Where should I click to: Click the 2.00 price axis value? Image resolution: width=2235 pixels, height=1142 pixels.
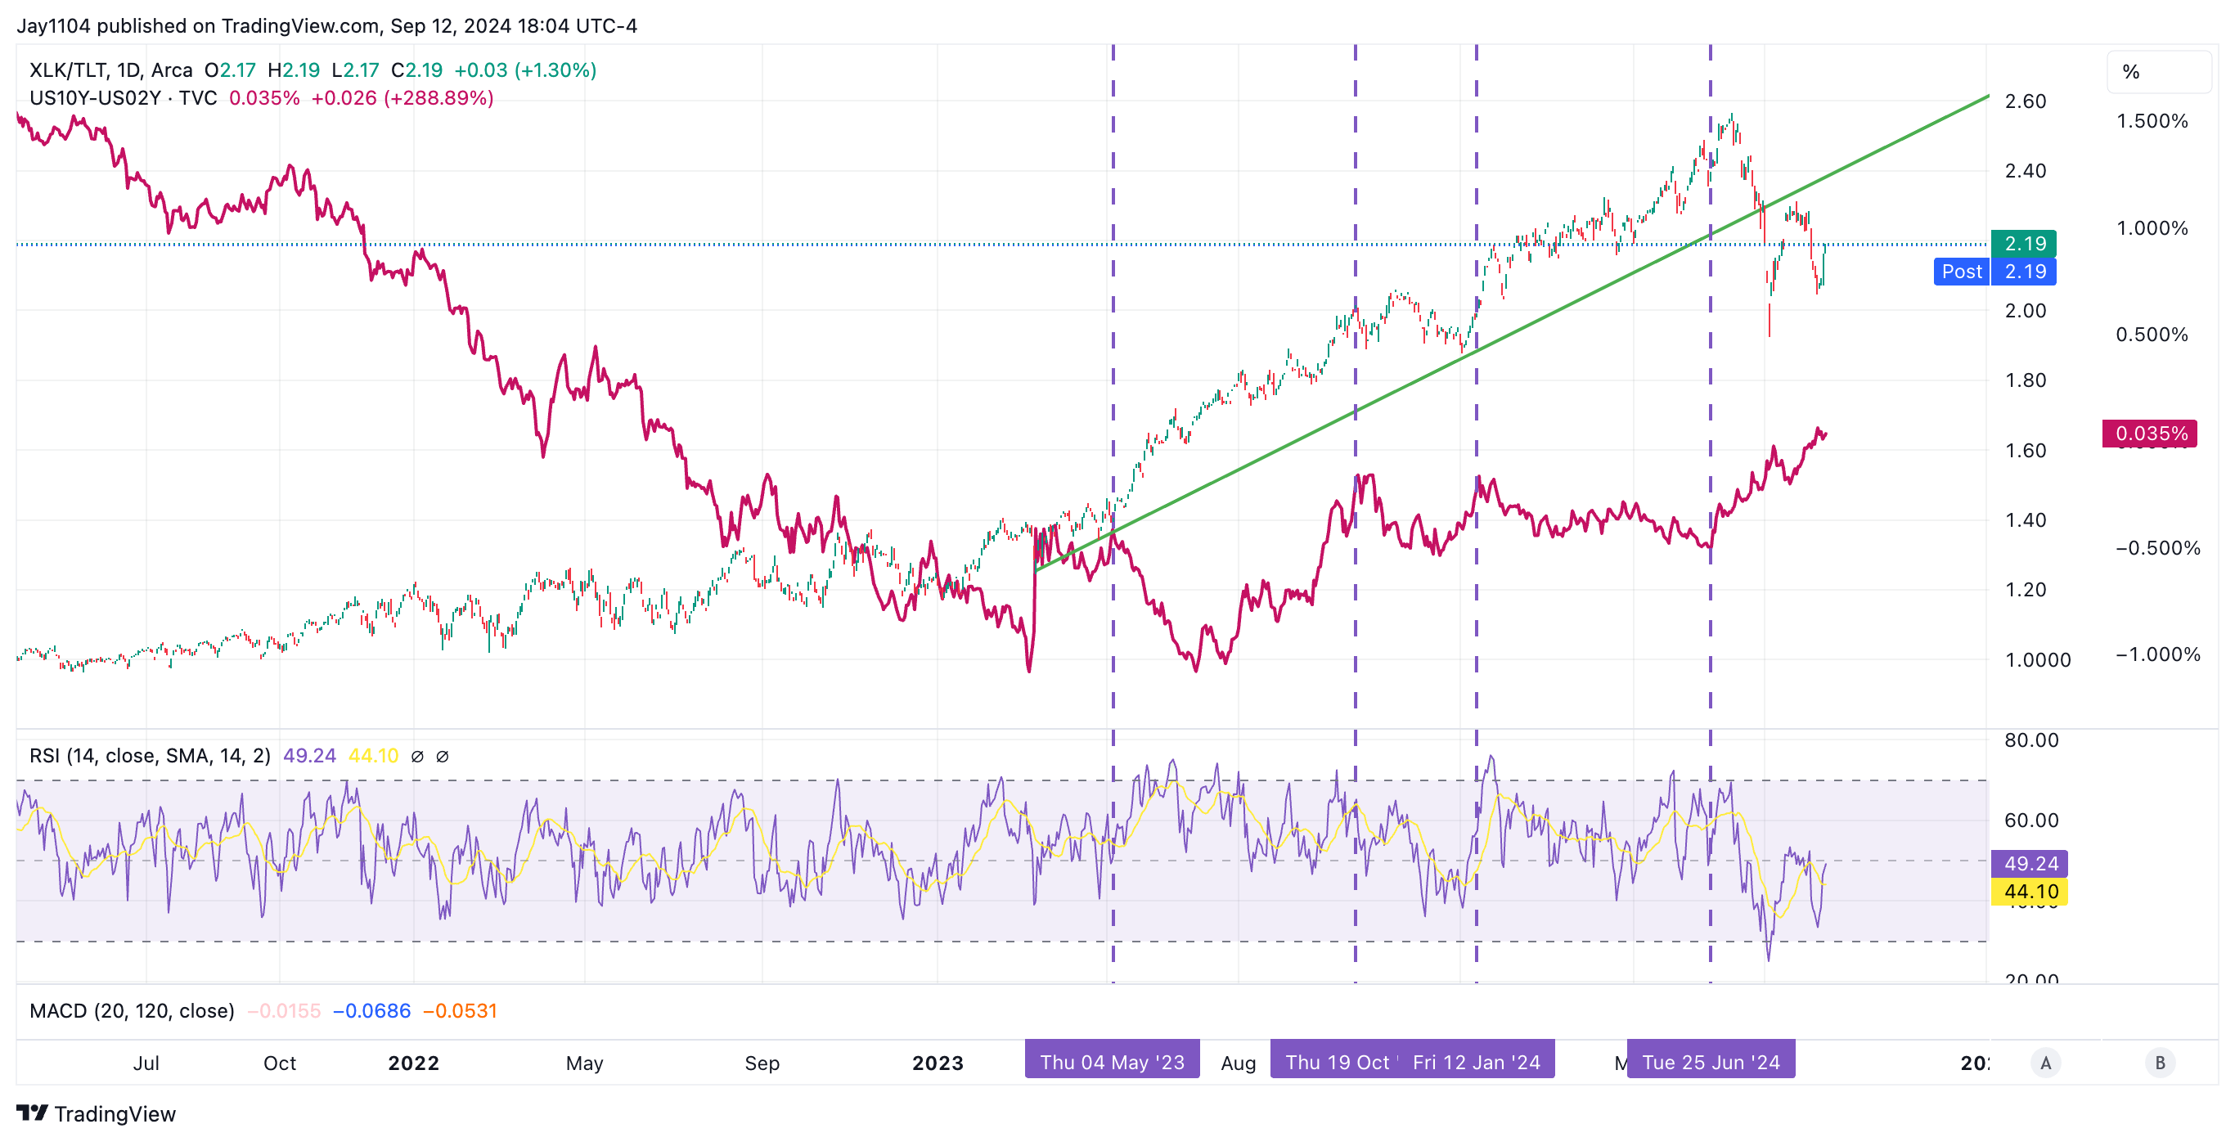(2026, 311)
